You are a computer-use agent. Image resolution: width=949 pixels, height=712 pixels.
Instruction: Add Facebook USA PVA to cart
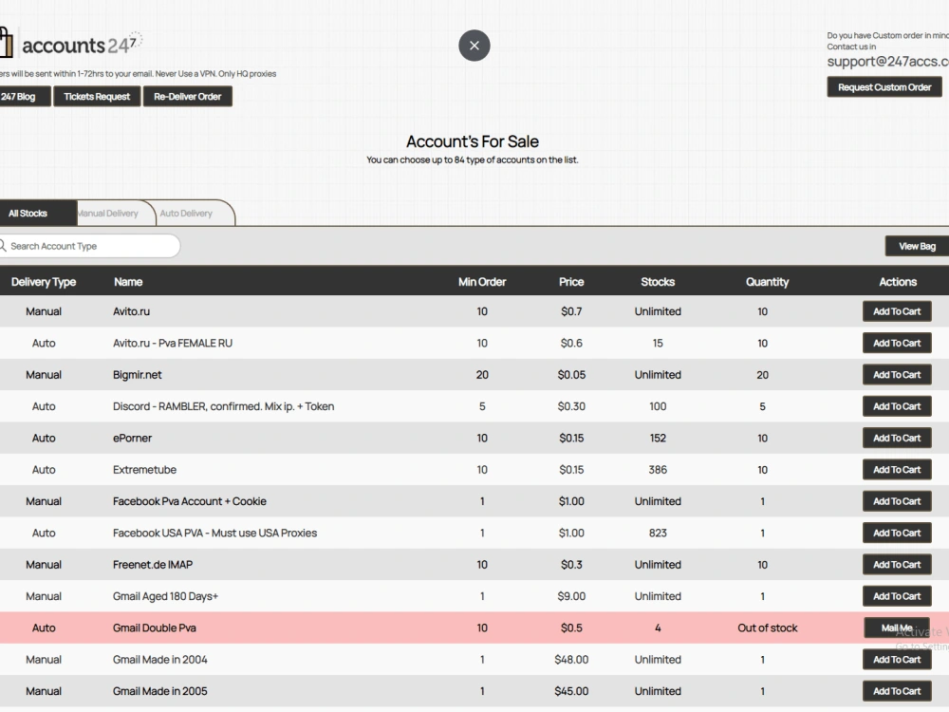coord(897,533)
